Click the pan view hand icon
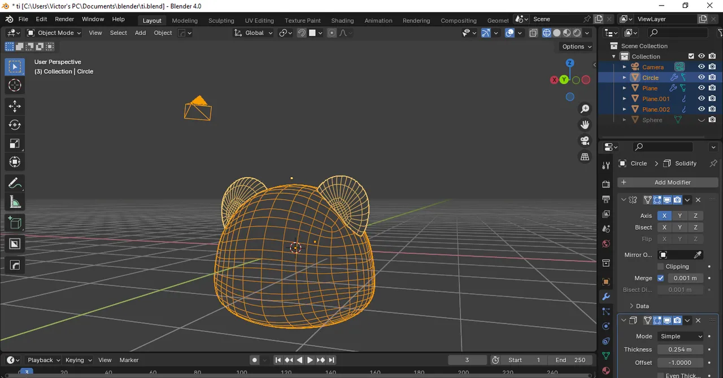723x378 pixels. click(x=585, y=125)
